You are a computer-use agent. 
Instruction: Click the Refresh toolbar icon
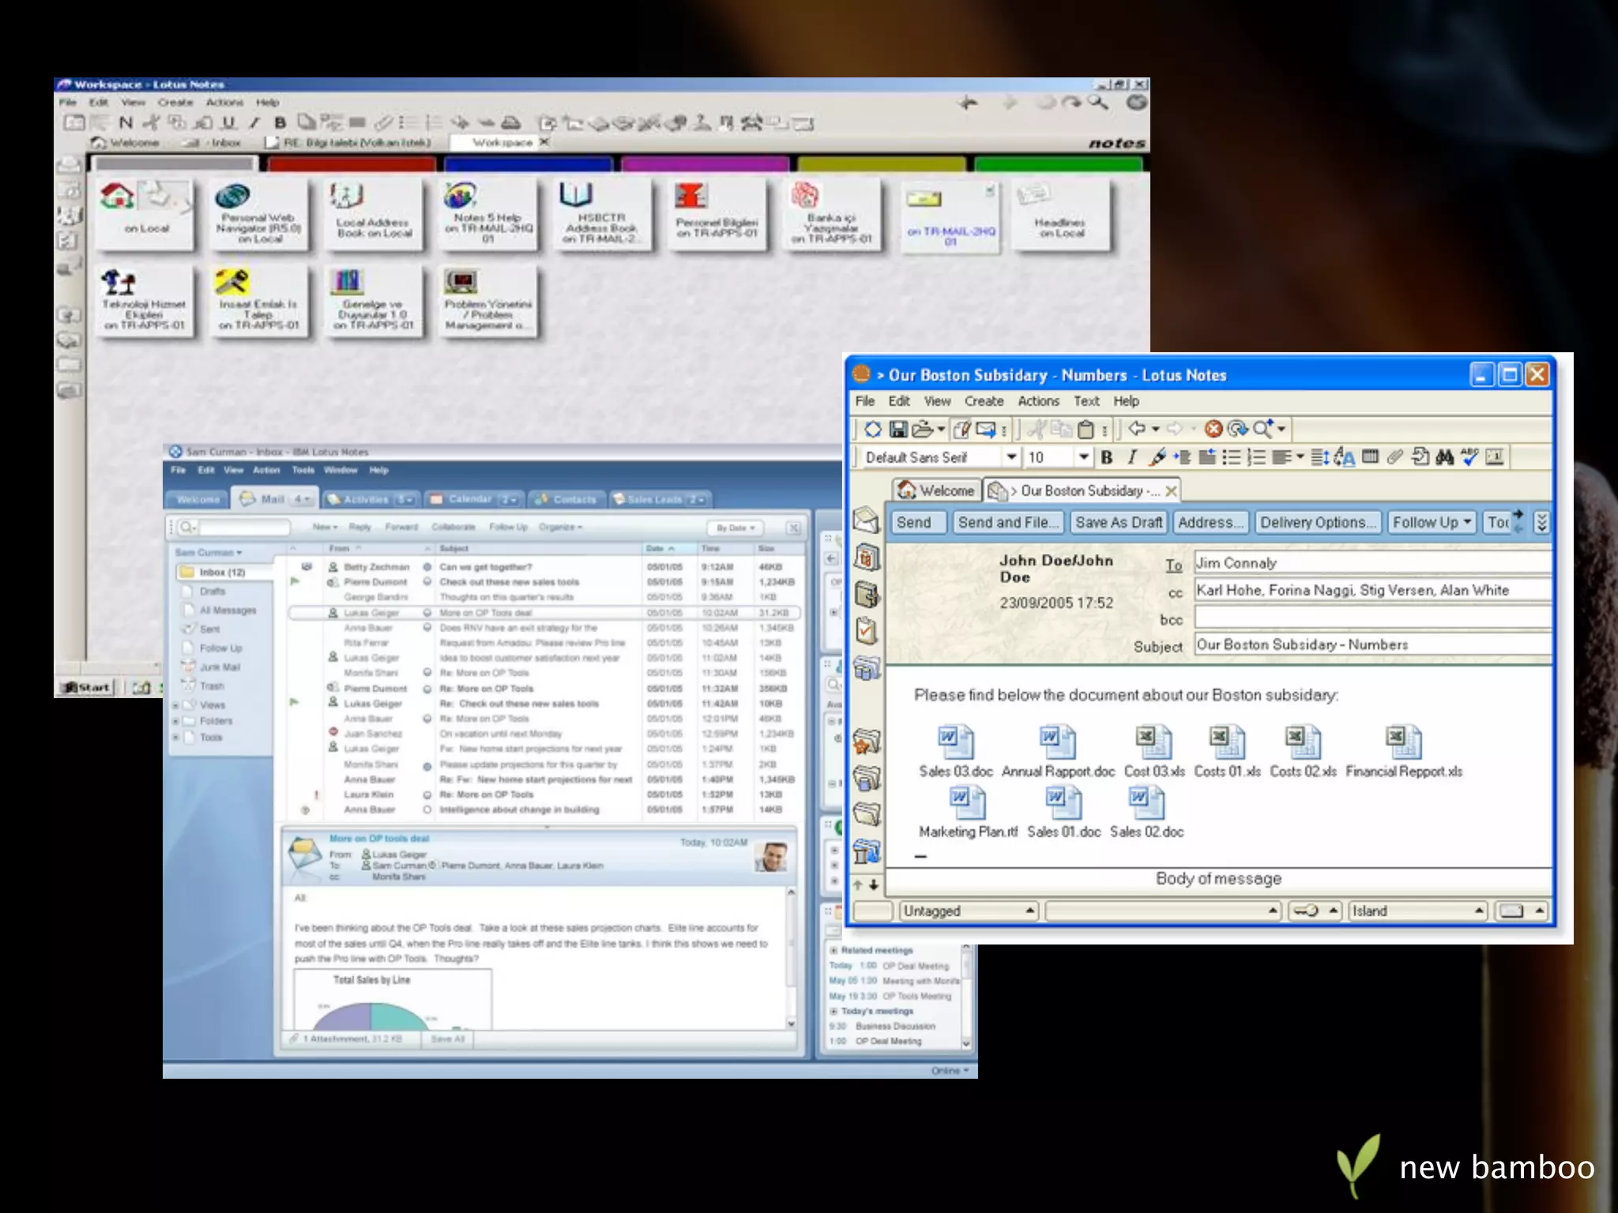(x=1237, y=429)
